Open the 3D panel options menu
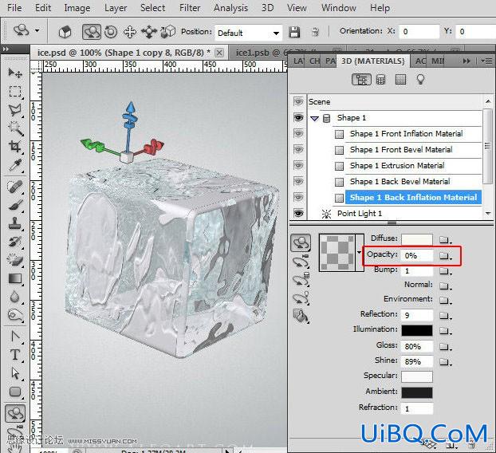Image resolution: width=496 pixels, height=453 pixels. click(x=486, y=61)
